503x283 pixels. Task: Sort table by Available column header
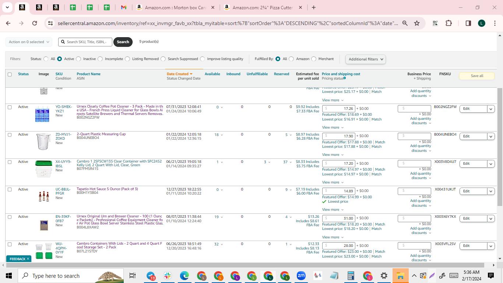click(212, 74)
